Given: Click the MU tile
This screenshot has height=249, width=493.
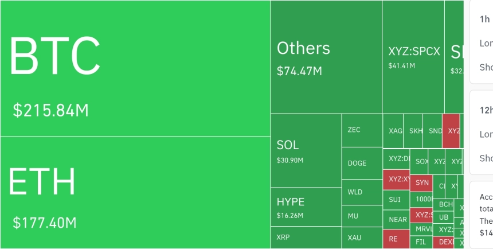Looking at the screenshot, I should [362, 216].
